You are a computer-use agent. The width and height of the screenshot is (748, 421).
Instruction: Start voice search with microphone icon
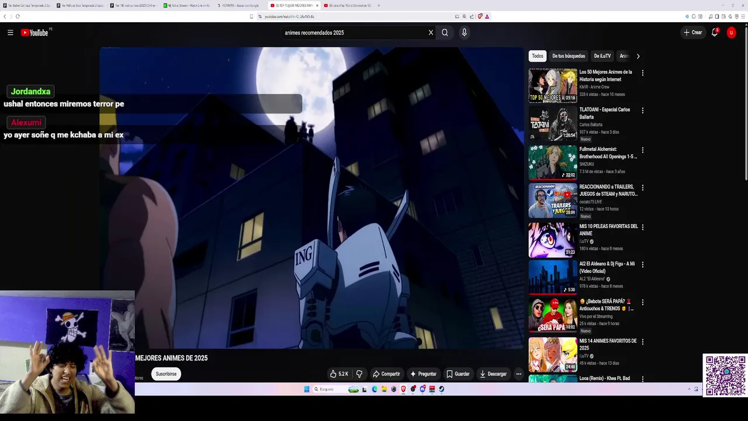point(464,33)
